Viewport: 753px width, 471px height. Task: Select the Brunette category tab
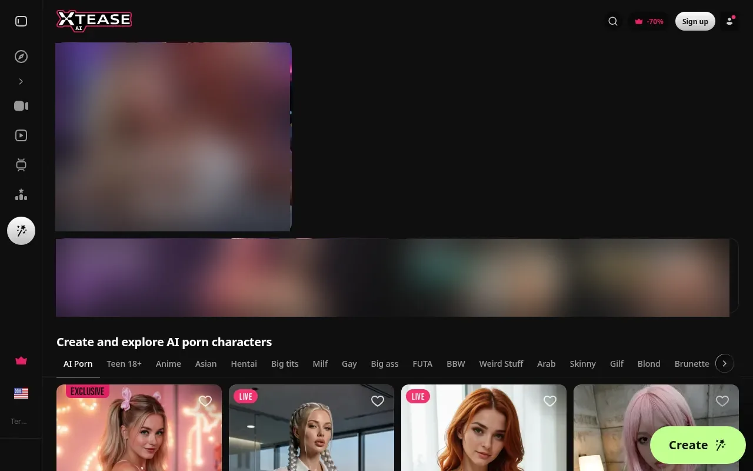tap(692, 364)
